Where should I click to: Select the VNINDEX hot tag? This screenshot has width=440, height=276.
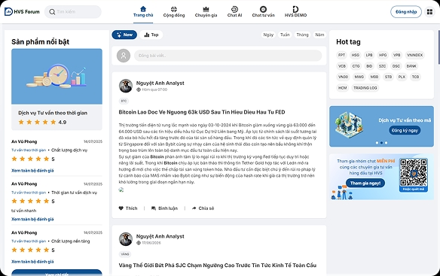click(414, 55)
